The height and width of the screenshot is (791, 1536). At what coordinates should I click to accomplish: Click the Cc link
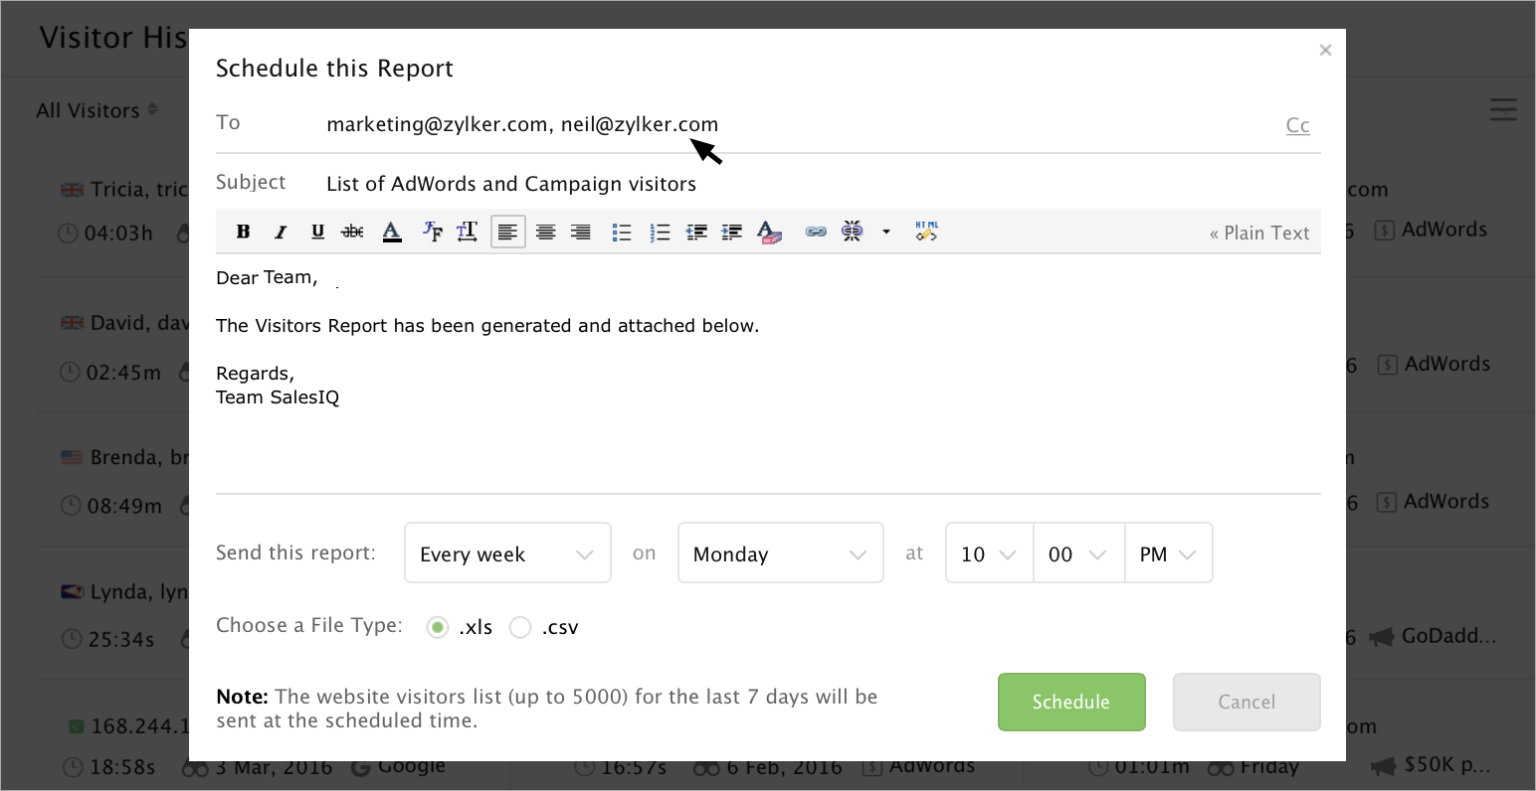(1297, 125)
